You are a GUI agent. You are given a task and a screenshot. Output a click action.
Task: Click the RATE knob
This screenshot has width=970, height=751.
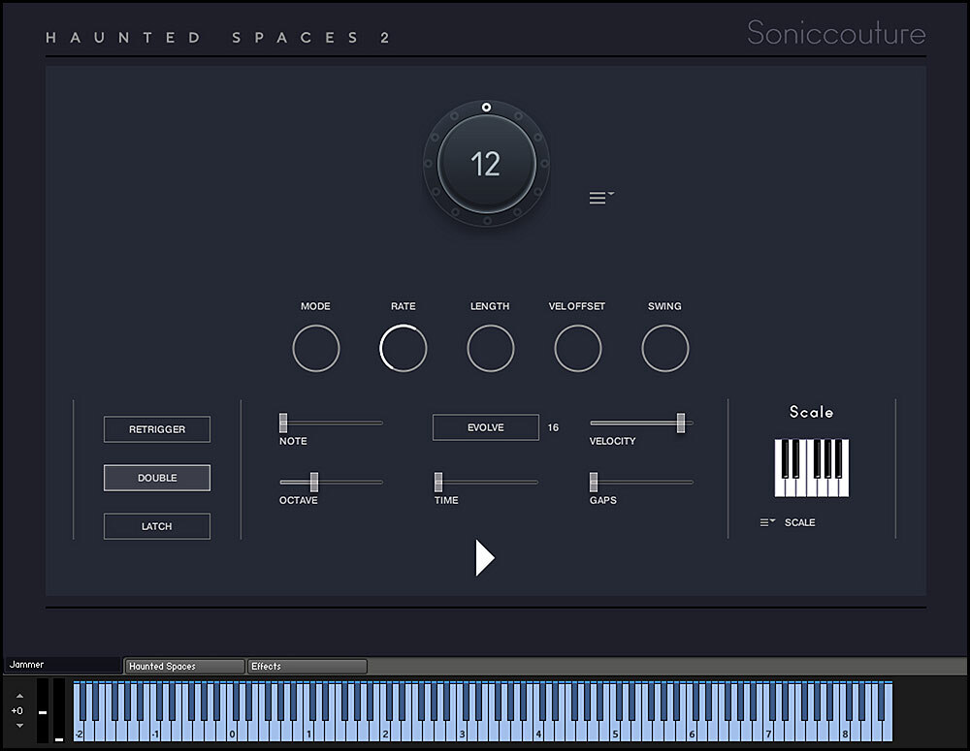tap(404, 349)
